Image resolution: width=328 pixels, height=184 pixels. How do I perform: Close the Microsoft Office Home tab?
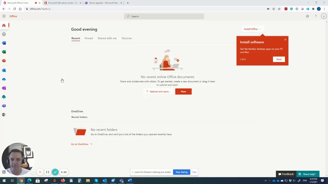click(39, 3)
